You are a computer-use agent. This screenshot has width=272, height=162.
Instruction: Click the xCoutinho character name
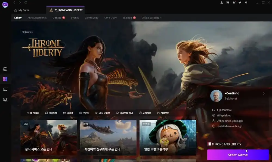[x=232, y=93]
